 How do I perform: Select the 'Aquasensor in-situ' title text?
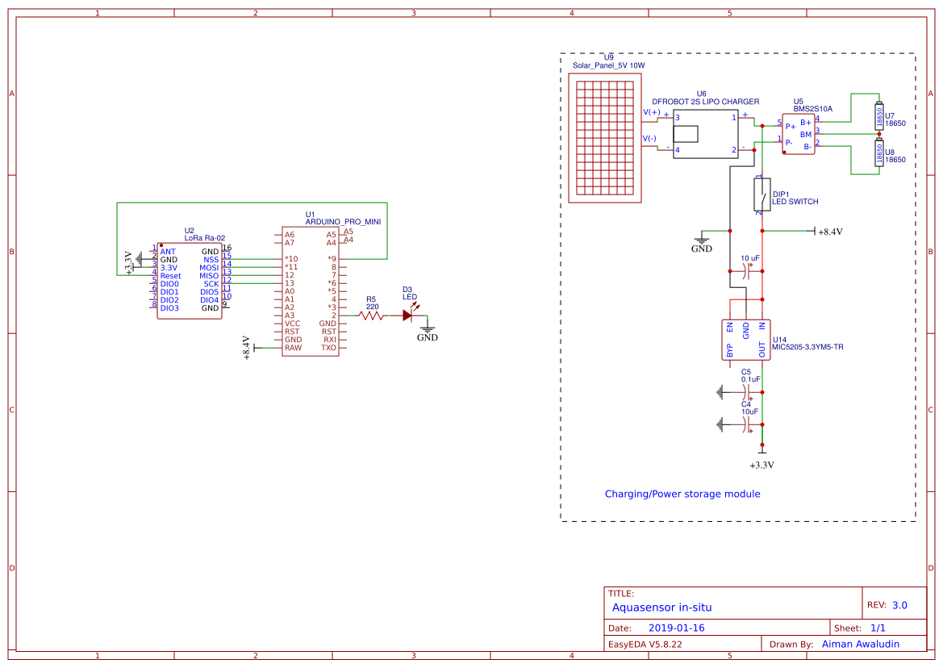tap(661, 607)
